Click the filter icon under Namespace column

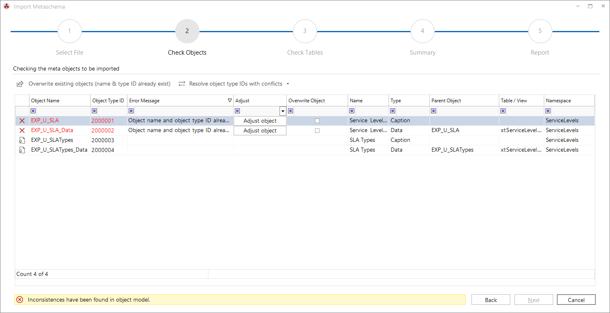pyautogui.click(x=548, y=111)
